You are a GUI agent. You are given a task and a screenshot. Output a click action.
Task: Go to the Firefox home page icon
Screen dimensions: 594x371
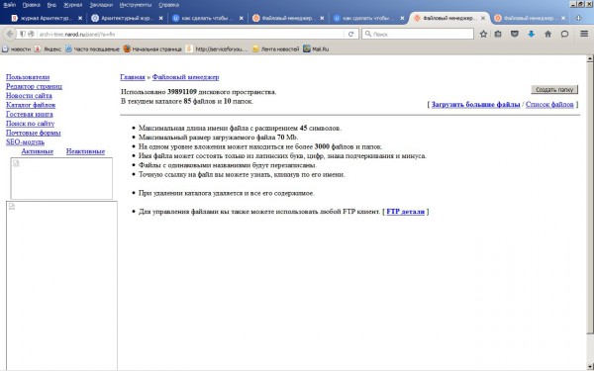tap(547, 34)
